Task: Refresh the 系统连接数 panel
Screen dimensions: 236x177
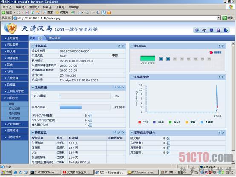Action: (219, 77)
